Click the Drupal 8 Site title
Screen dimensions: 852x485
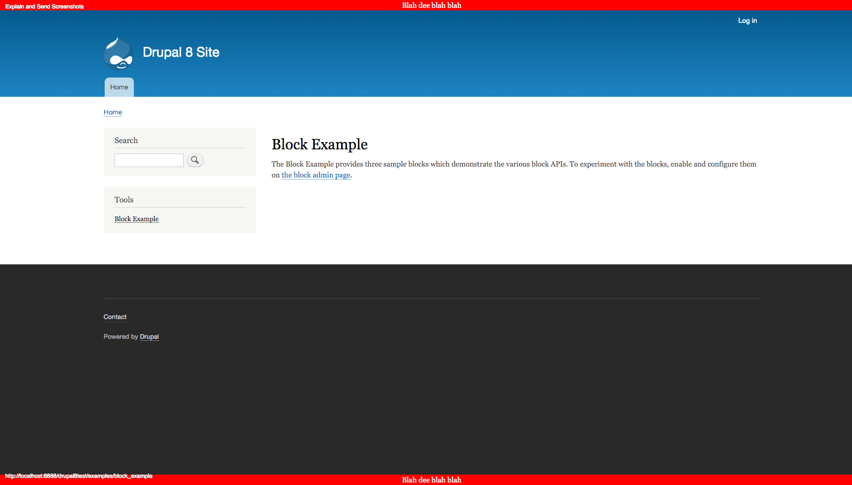click(x=181, y=52)
